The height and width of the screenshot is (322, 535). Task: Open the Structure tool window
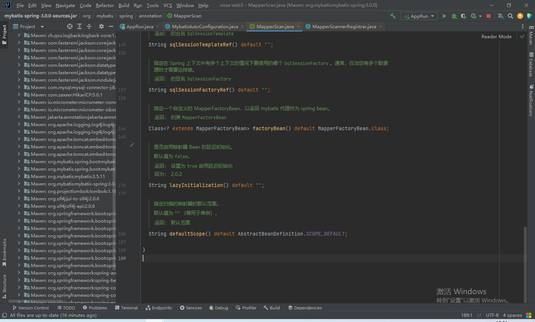pyautogui.click(x=4, y=286)
